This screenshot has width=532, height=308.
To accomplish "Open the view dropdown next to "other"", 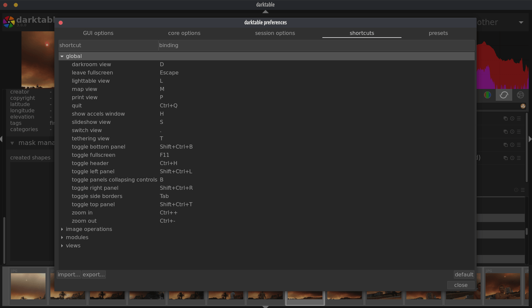I will pyautogui.click(x=521, y=22).
